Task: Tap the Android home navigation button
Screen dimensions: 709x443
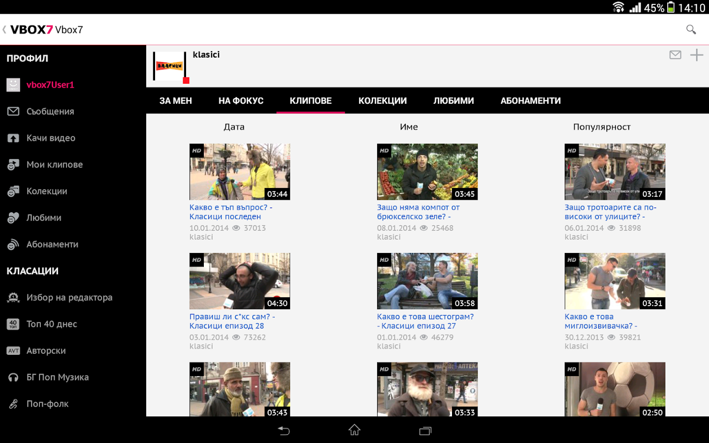Action: click(x=354, y=430)
